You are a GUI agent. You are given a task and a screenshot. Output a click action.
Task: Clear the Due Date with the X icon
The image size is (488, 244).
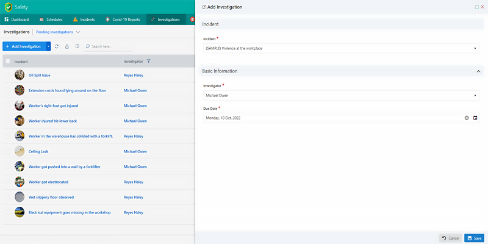tap(467, 117)
